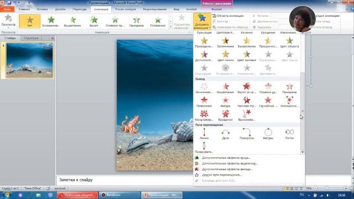Viewport: 354px width, 199px height.
Task: Pick the 'Цвет заливки' emphasis effect
Action: click(x=247, y=56)
